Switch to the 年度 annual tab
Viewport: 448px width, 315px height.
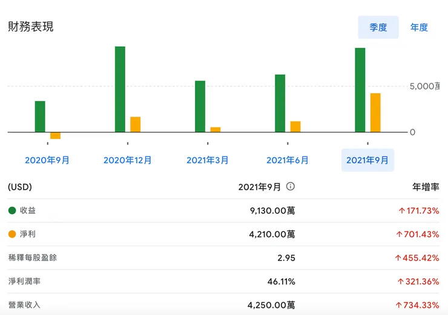tap(419, 27)
